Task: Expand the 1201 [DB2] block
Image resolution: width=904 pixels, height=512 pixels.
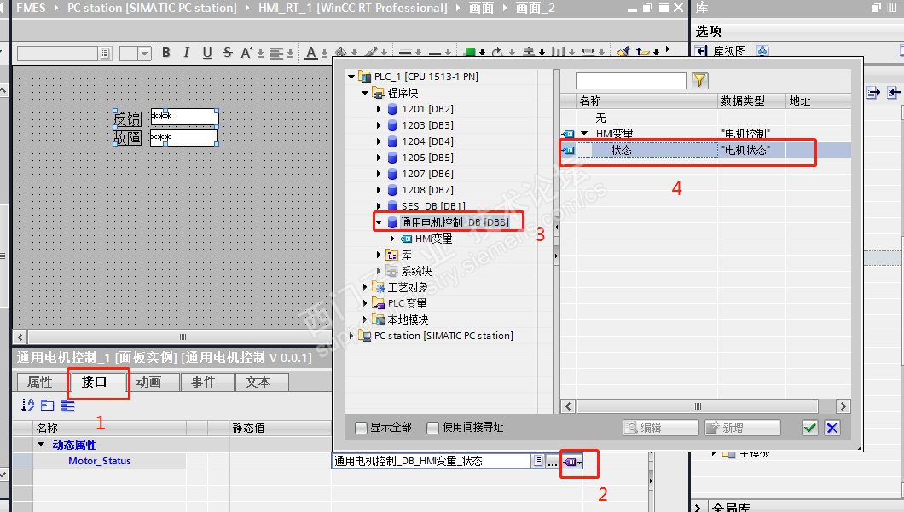Action: tap(379, 109)
